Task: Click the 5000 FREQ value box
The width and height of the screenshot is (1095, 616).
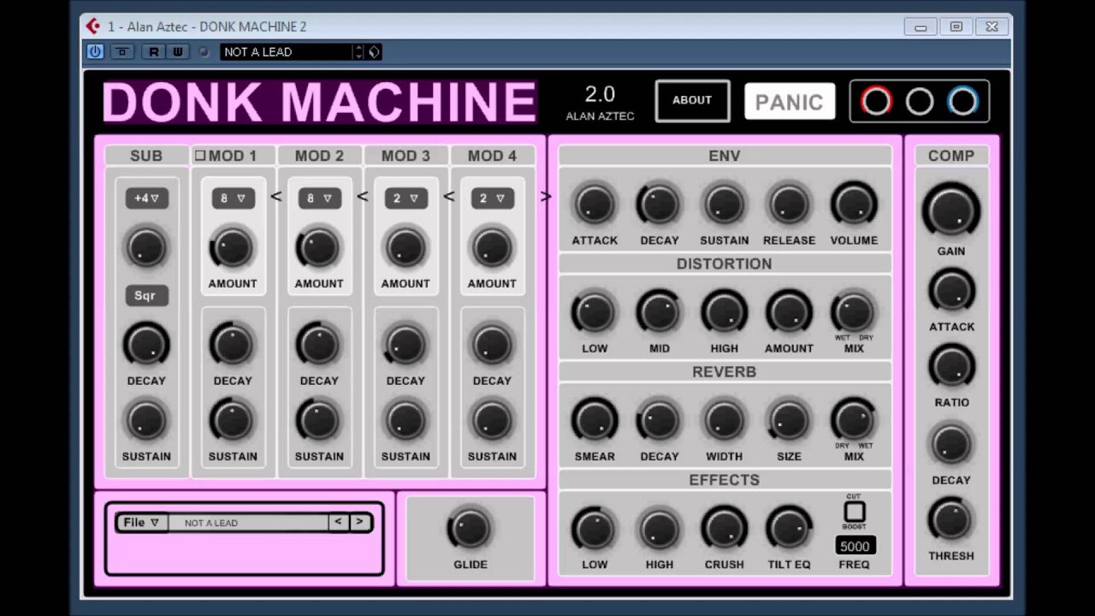Action: point(855,547)
